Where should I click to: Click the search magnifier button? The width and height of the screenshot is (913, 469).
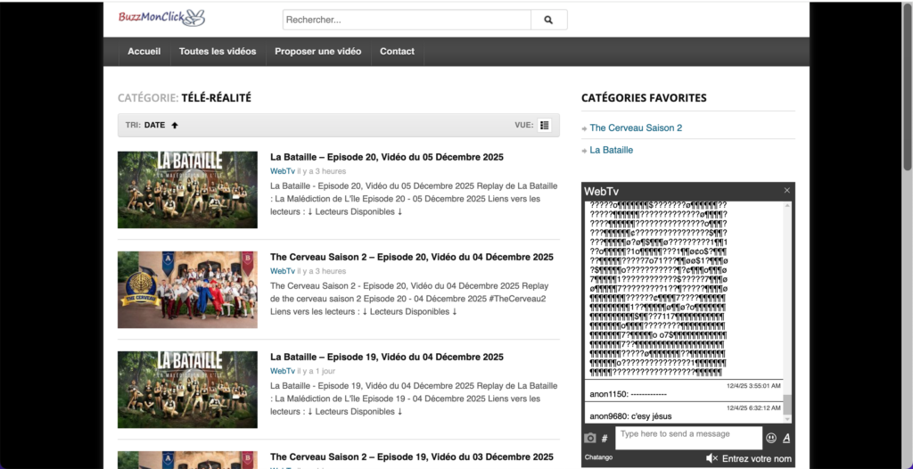coord(548,20)
